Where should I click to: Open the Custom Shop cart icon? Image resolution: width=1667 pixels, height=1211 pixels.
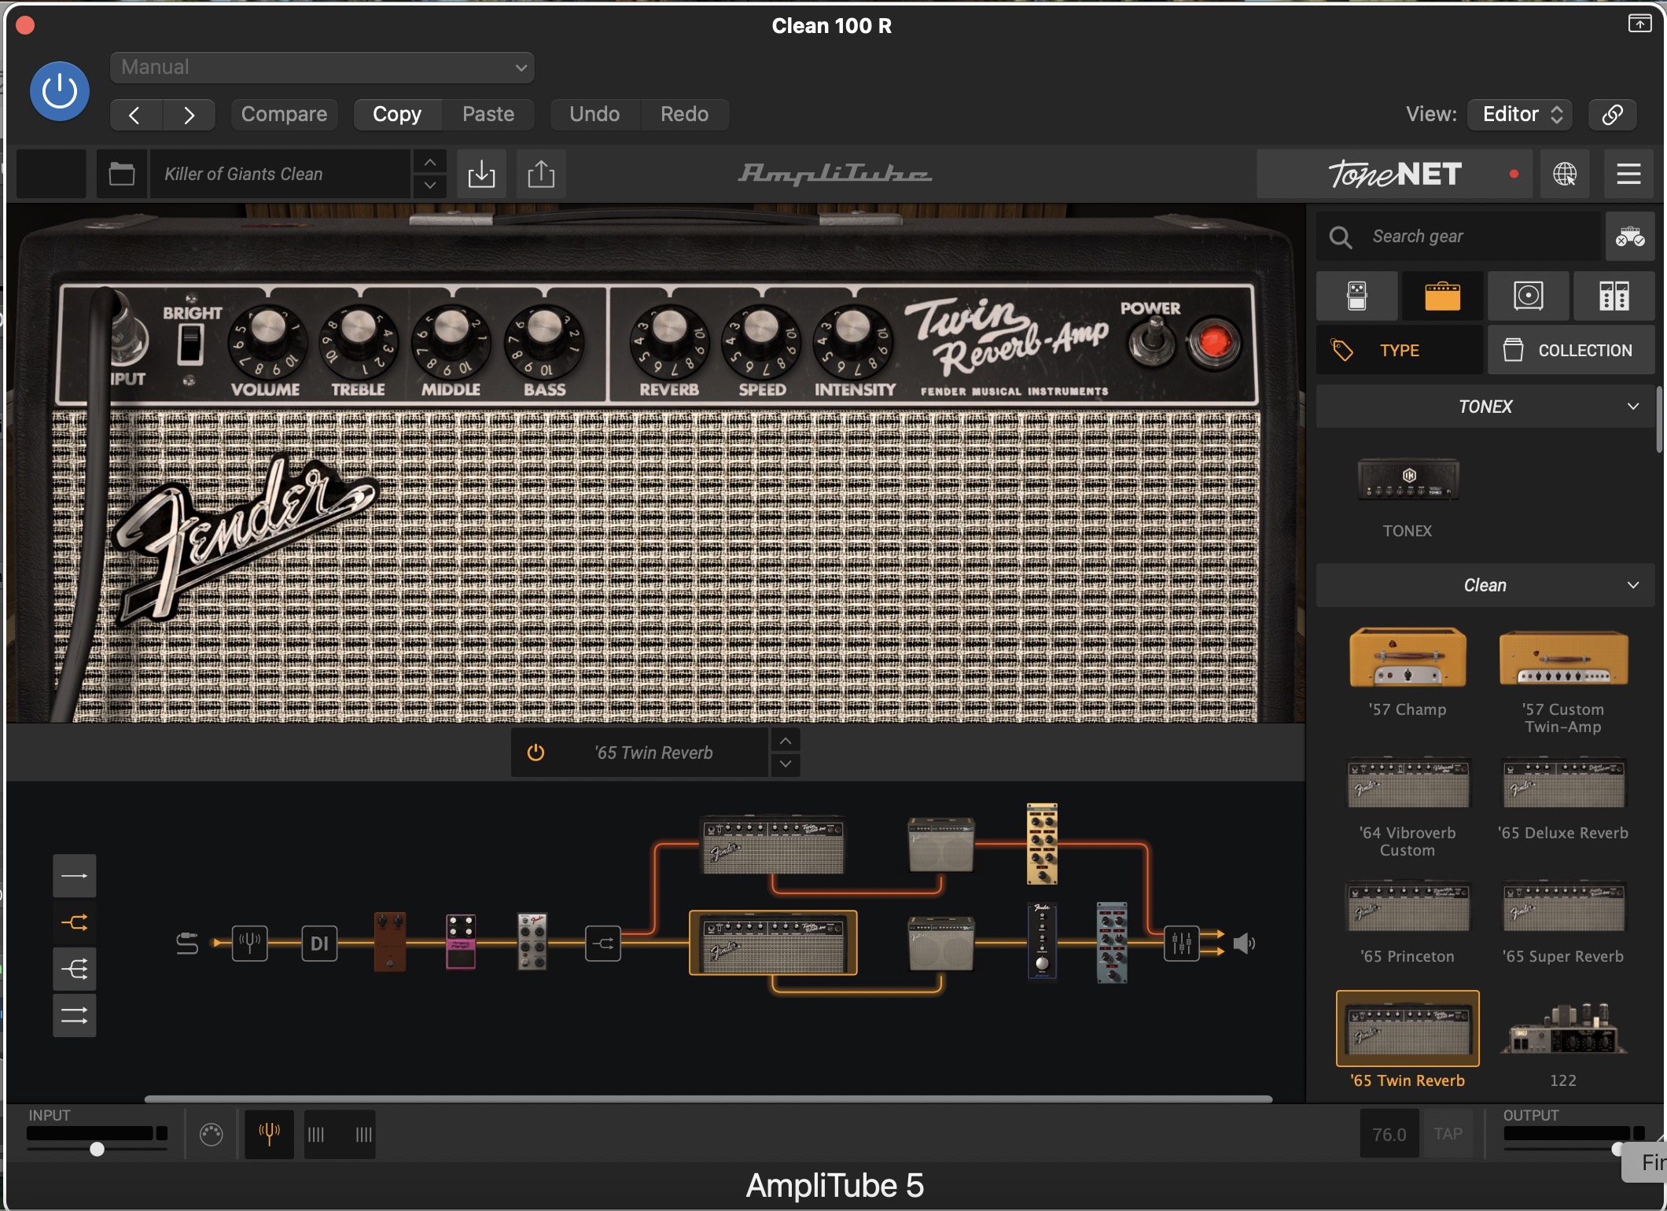1630,237
